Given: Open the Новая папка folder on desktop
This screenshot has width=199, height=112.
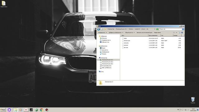Looking at the screenshot, I should pos(4,4).
